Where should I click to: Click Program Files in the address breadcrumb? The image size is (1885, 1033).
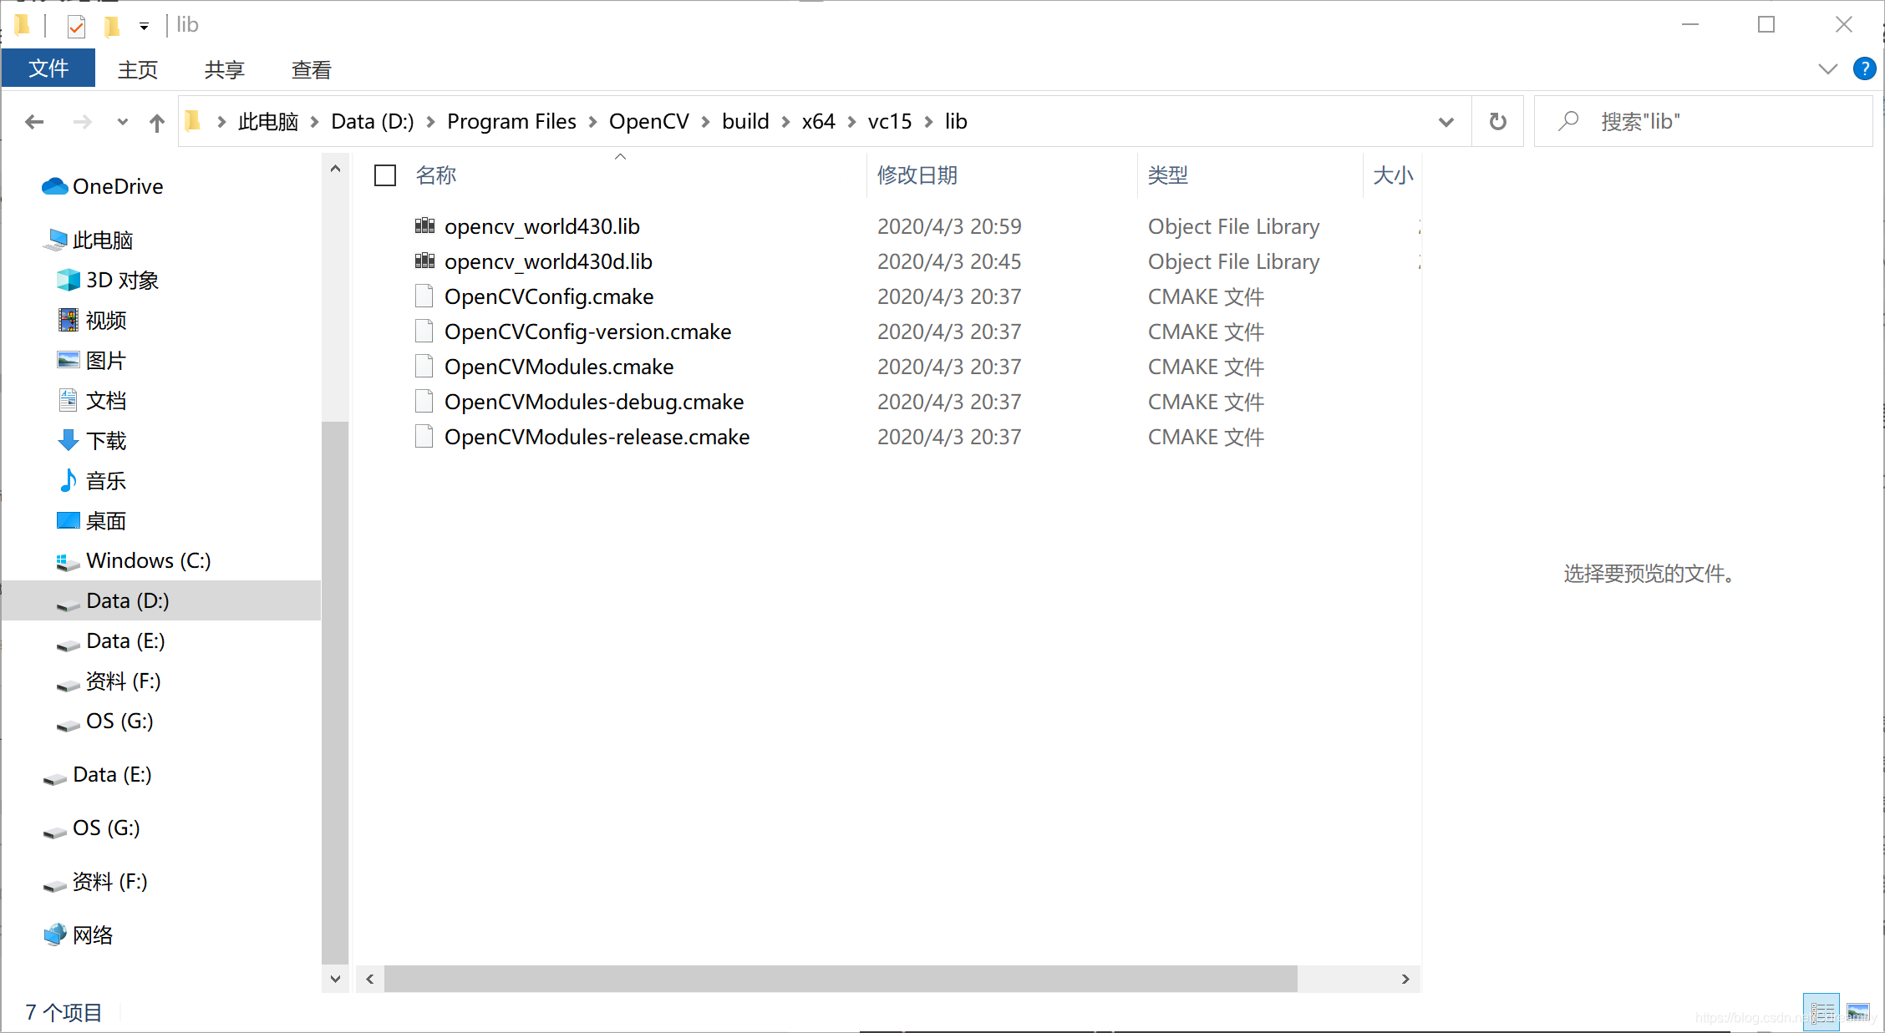pos(511,122)
